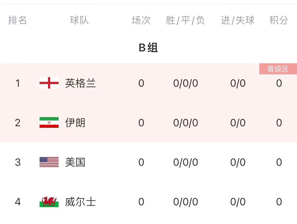Screen dimensions: 297x224
Task: Click the 球队 column header
Action: pos(79,20)
